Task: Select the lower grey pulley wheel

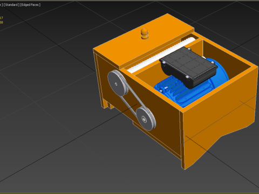Action: [x=146, y=119]
